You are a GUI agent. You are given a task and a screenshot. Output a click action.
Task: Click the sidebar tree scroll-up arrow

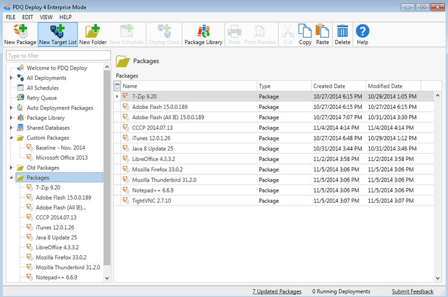click(x=107, y=67)
